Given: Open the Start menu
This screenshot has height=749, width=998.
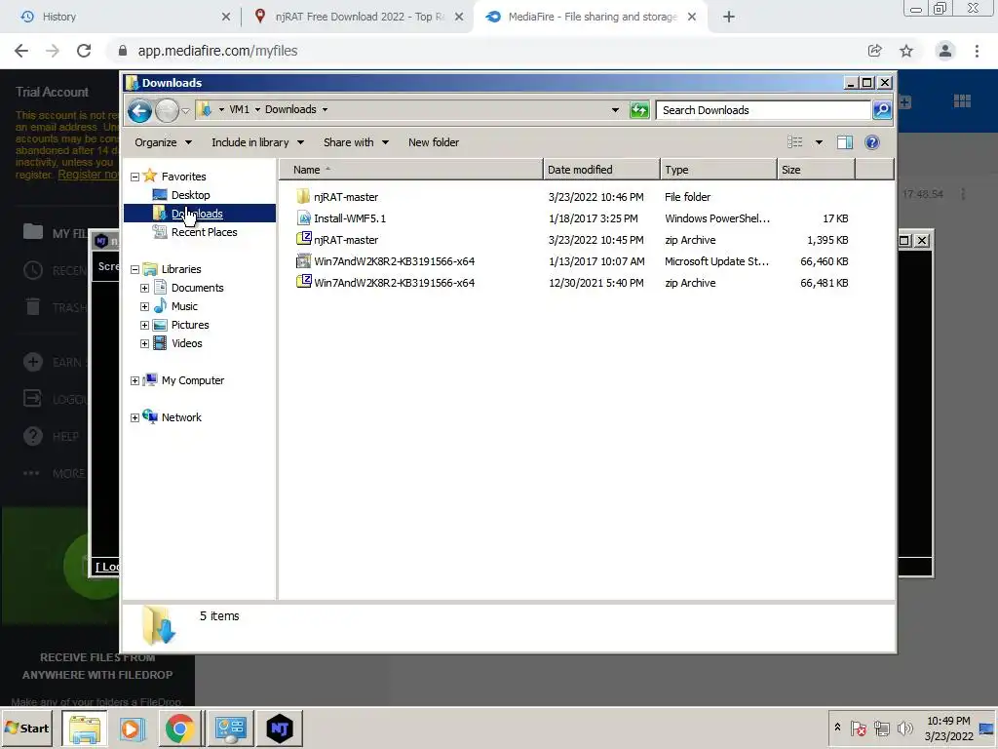Looking at the screenshot, I should [27, 728].
